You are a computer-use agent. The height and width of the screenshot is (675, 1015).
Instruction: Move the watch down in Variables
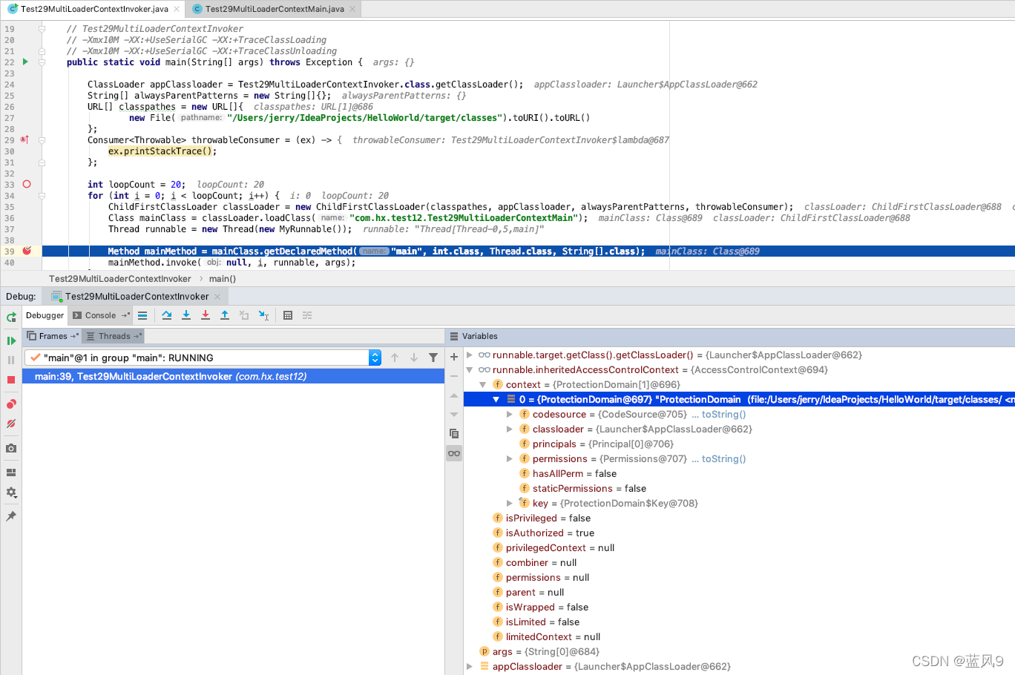coord(454,415)
